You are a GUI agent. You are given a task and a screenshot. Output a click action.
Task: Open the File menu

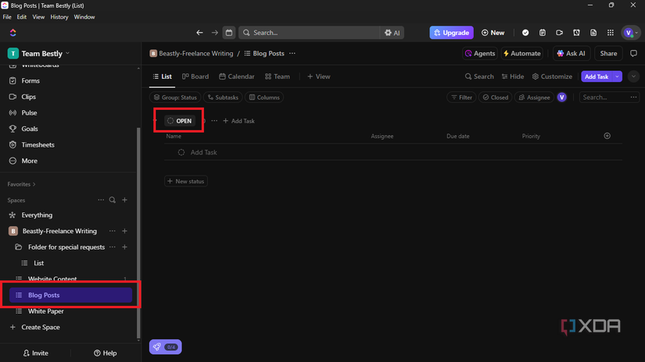[7, 17]
